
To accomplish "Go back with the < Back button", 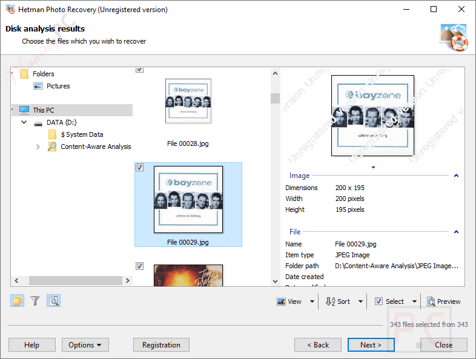I will pos(318,344).
